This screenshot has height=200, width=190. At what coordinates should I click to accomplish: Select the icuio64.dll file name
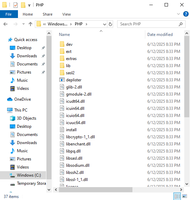[x=75, y=116]
